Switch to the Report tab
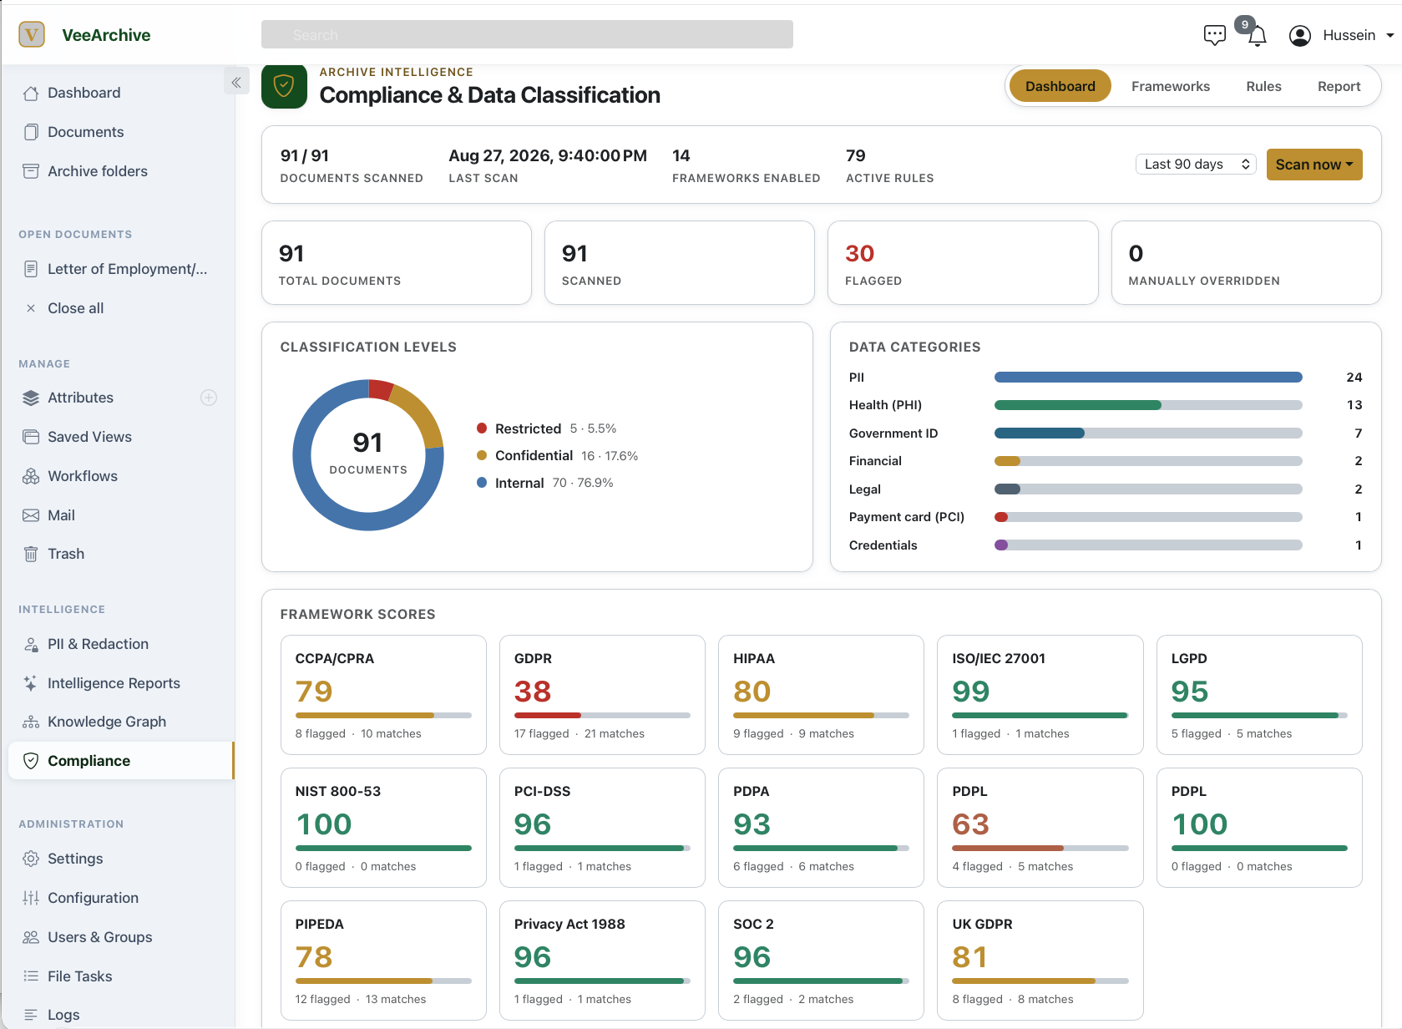Screen dimensions: 1402x1029 [x=1339, y=86]
